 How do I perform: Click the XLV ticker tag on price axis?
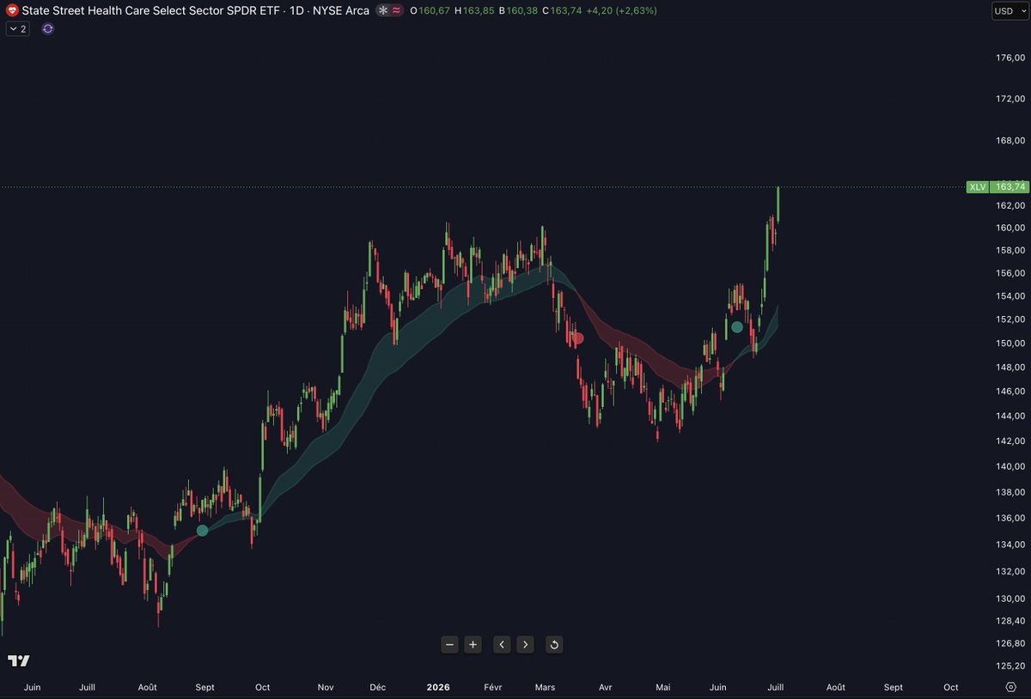(x=979, y=186)
